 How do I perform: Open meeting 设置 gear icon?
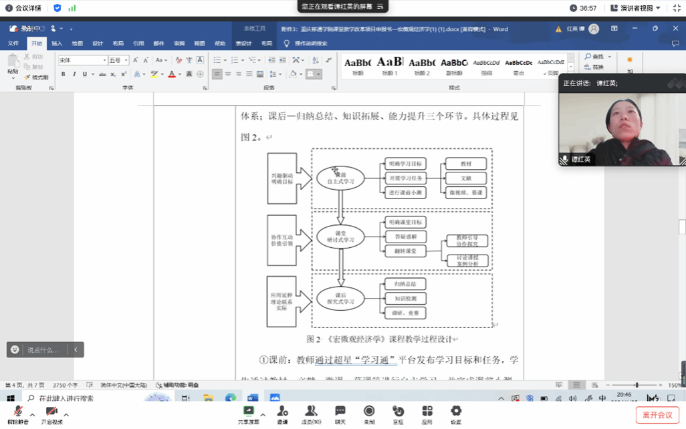point(456,412)
